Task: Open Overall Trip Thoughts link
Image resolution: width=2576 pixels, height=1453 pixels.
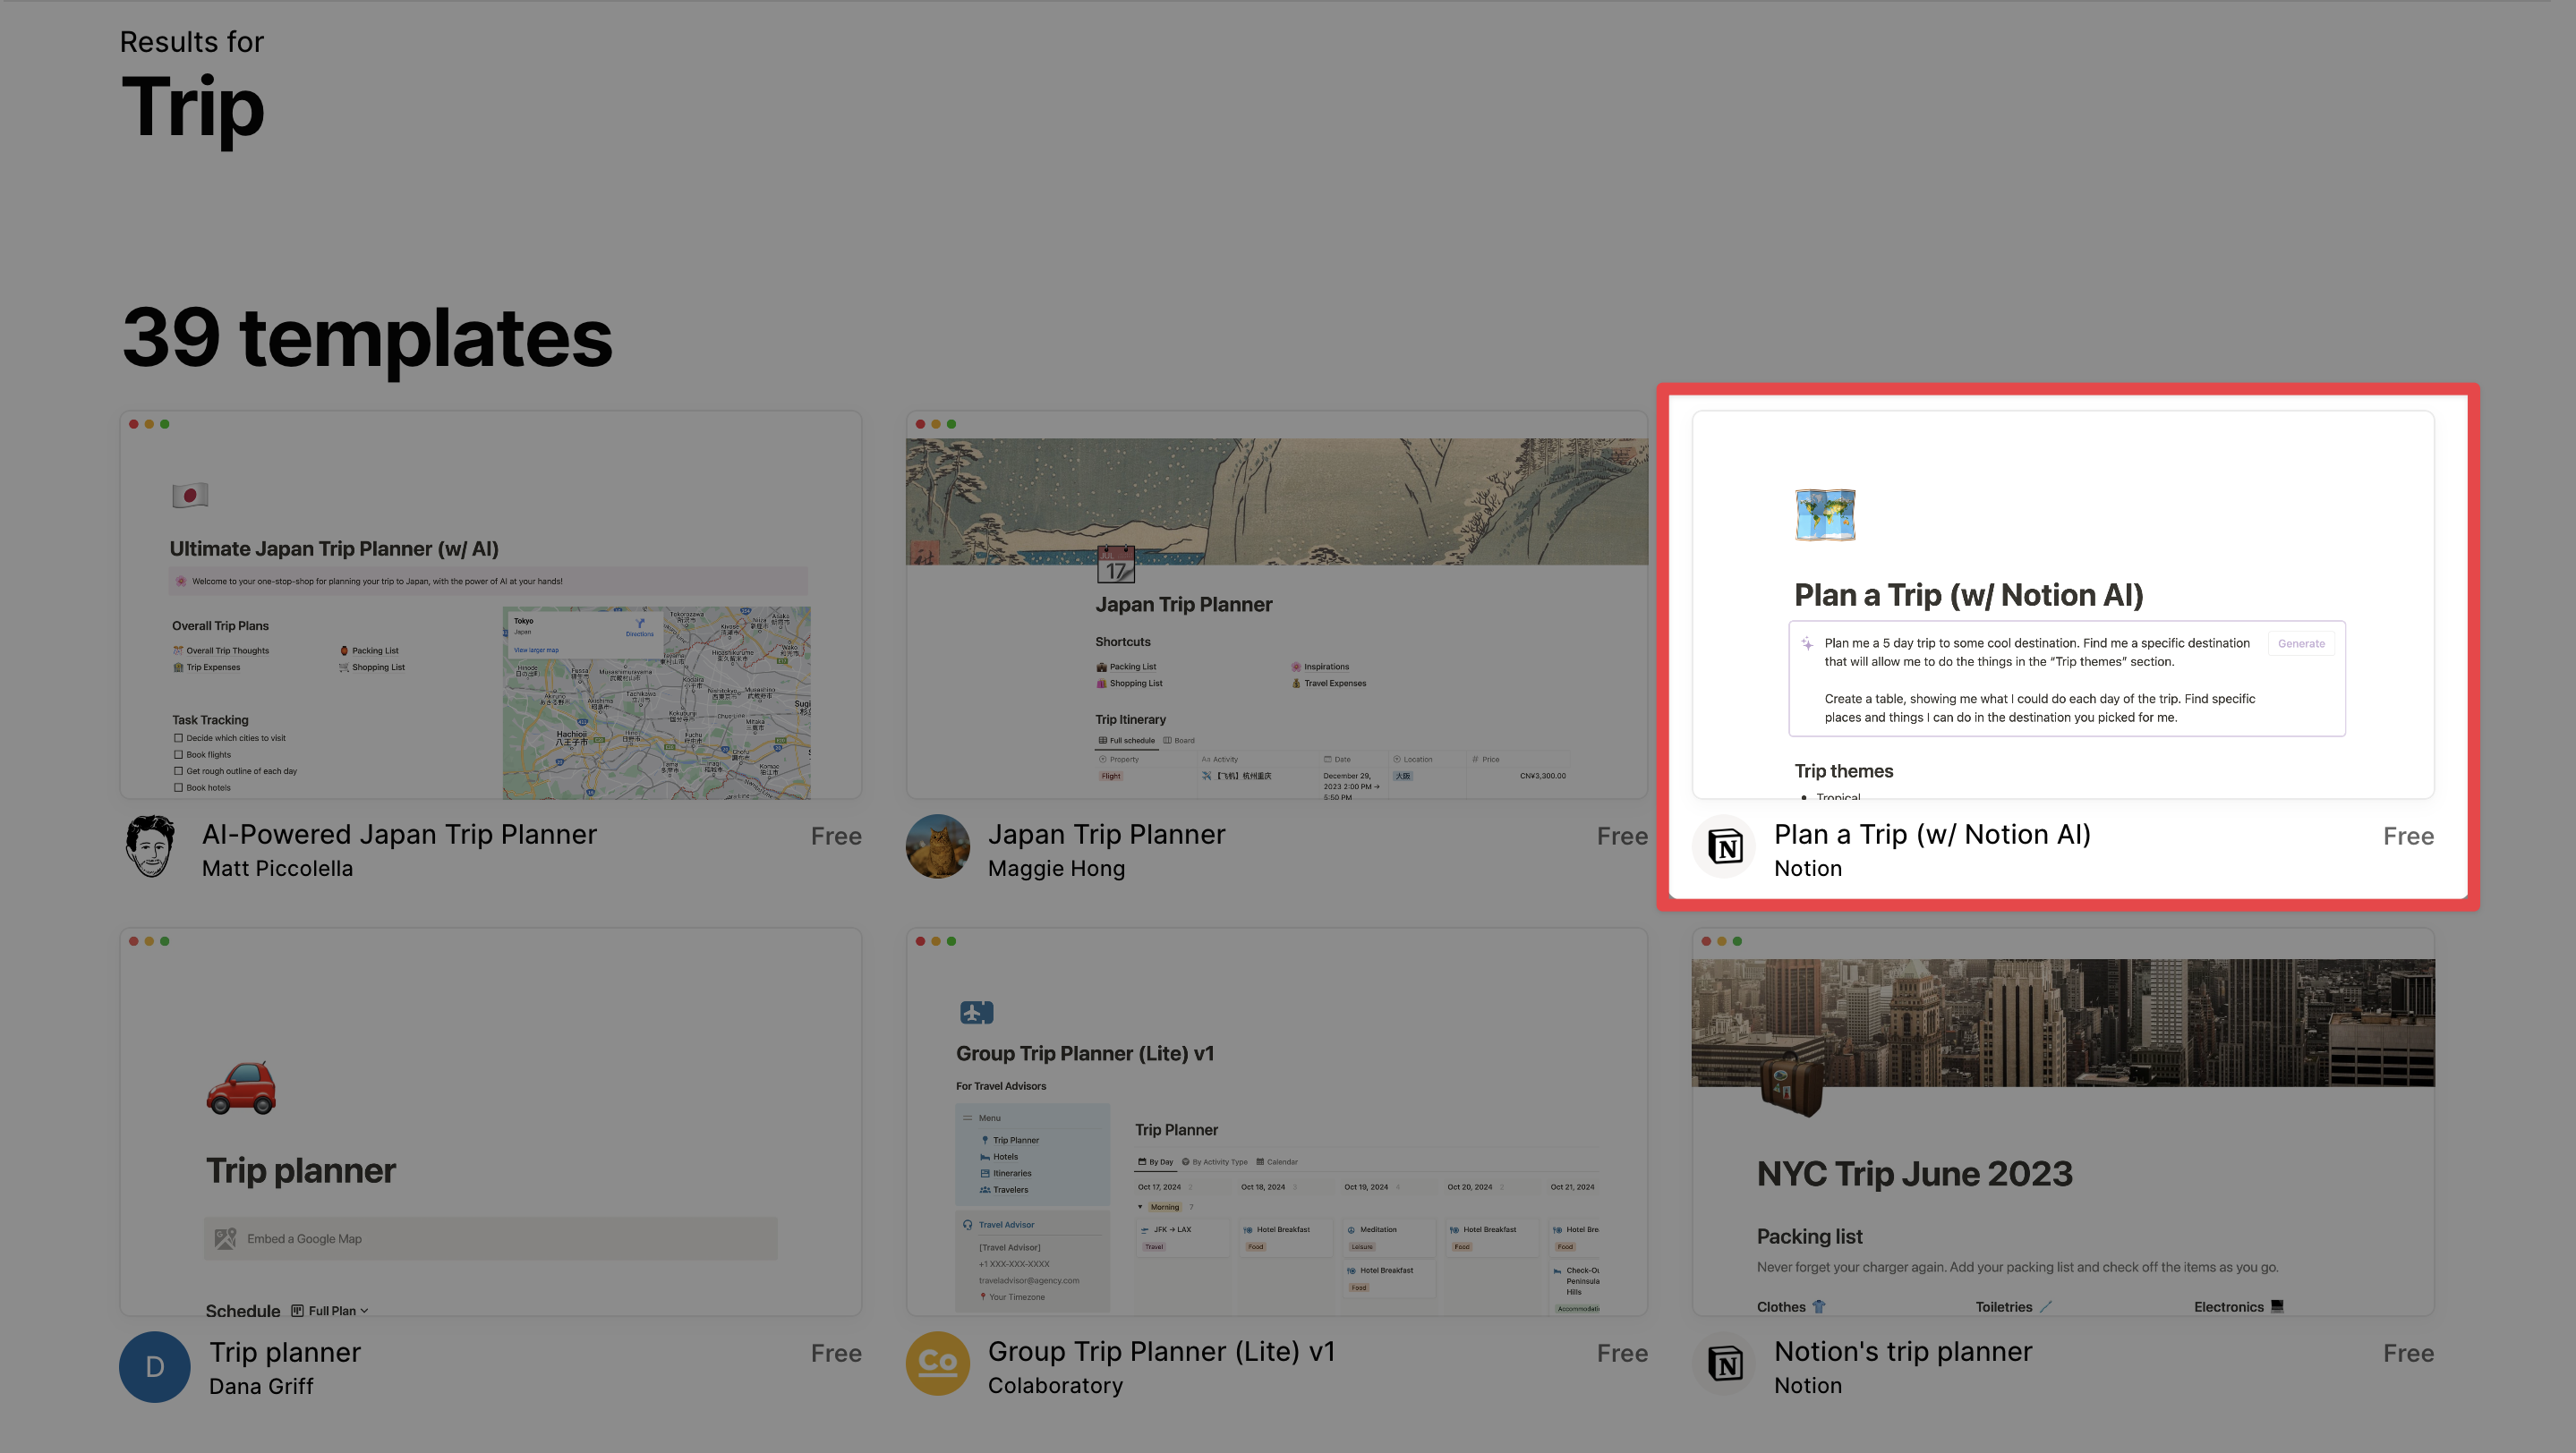Action: point(221,650)
